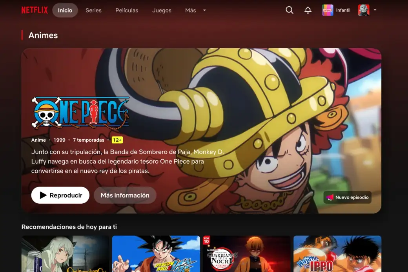The width and height of the screenshot is (408, 272).
Task: Expand the Más dropdown arrow
Action: (x=204, y=10)
